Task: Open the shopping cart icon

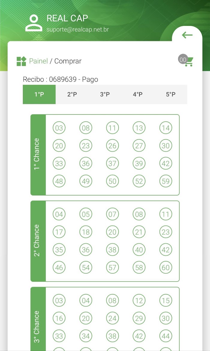Action: (188, 62)
